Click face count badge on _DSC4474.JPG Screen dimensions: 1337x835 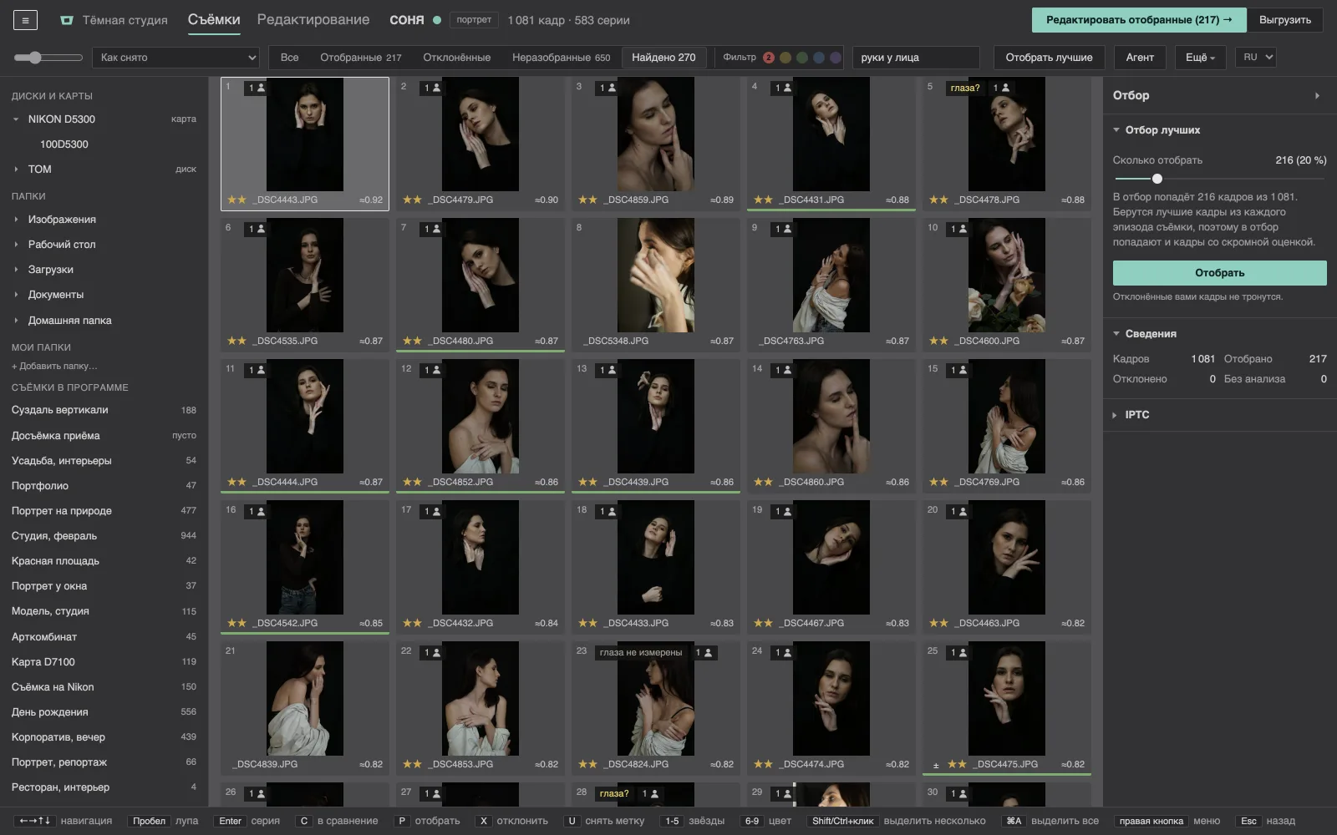point(782,652)
